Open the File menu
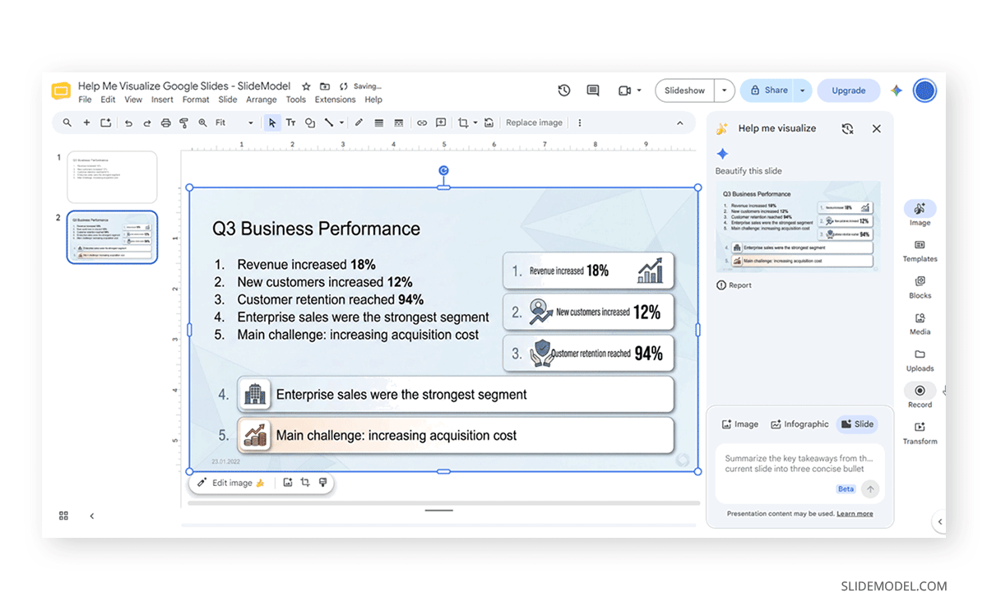The width and height of the screenshot is (987, 611). coord(85,100)
